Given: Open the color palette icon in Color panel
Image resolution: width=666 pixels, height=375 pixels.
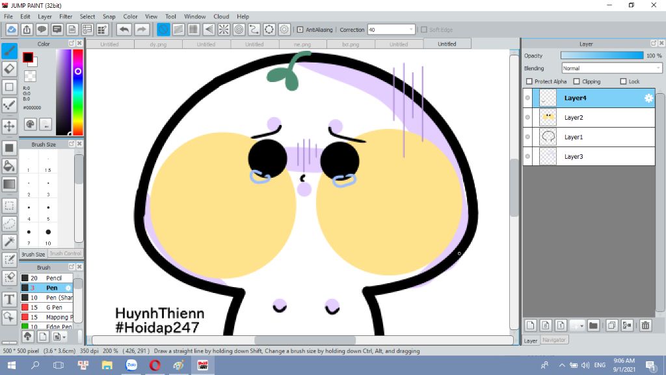Looking at the screenshot, I should click(30, 124).
